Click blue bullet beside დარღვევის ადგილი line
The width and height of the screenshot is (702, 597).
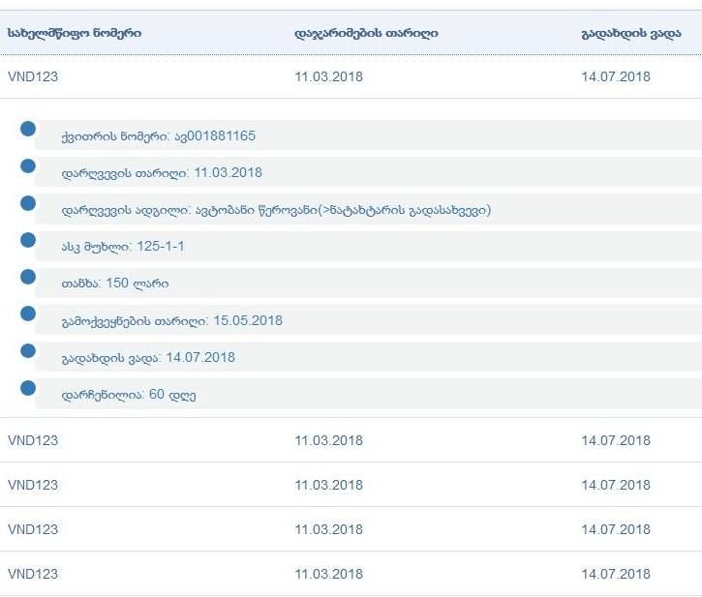[28, 203]
